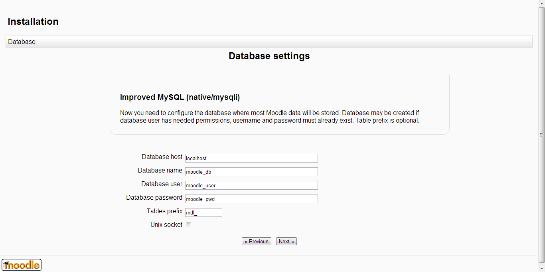The height and width of the screenshot is (272, 545).
Task: Toggle Unix socket via its text label
Action: (x=166, y=225)
